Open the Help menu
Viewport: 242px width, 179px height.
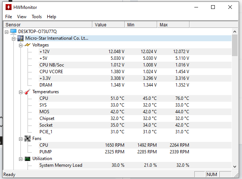click(51, 17)
